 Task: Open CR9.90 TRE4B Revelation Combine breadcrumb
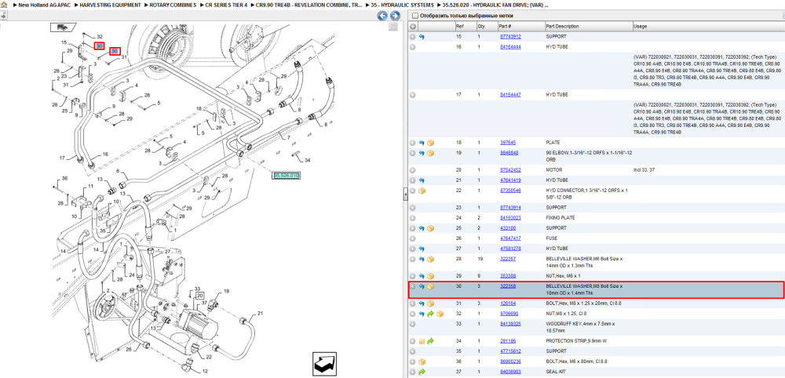click(x=309, y=5)
